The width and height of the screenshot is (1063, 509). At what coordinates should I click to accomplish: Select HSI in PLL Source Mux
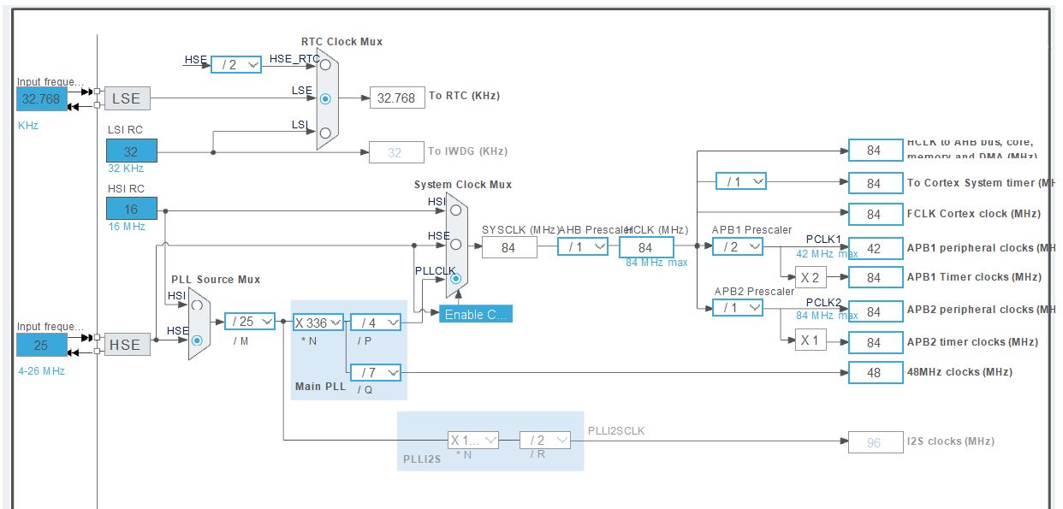[198, 305]
